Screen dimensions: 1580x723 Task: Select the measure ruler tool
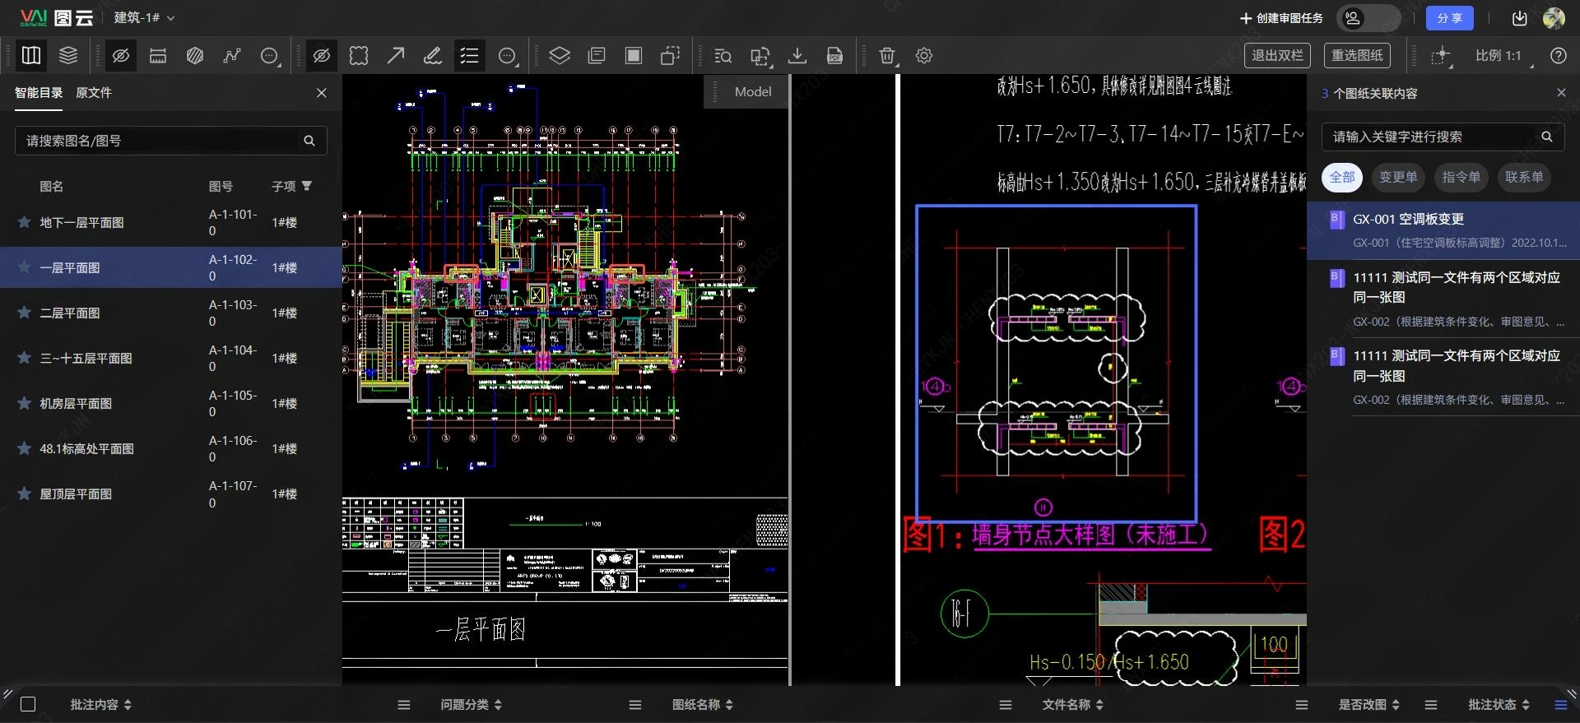point(158,56)
